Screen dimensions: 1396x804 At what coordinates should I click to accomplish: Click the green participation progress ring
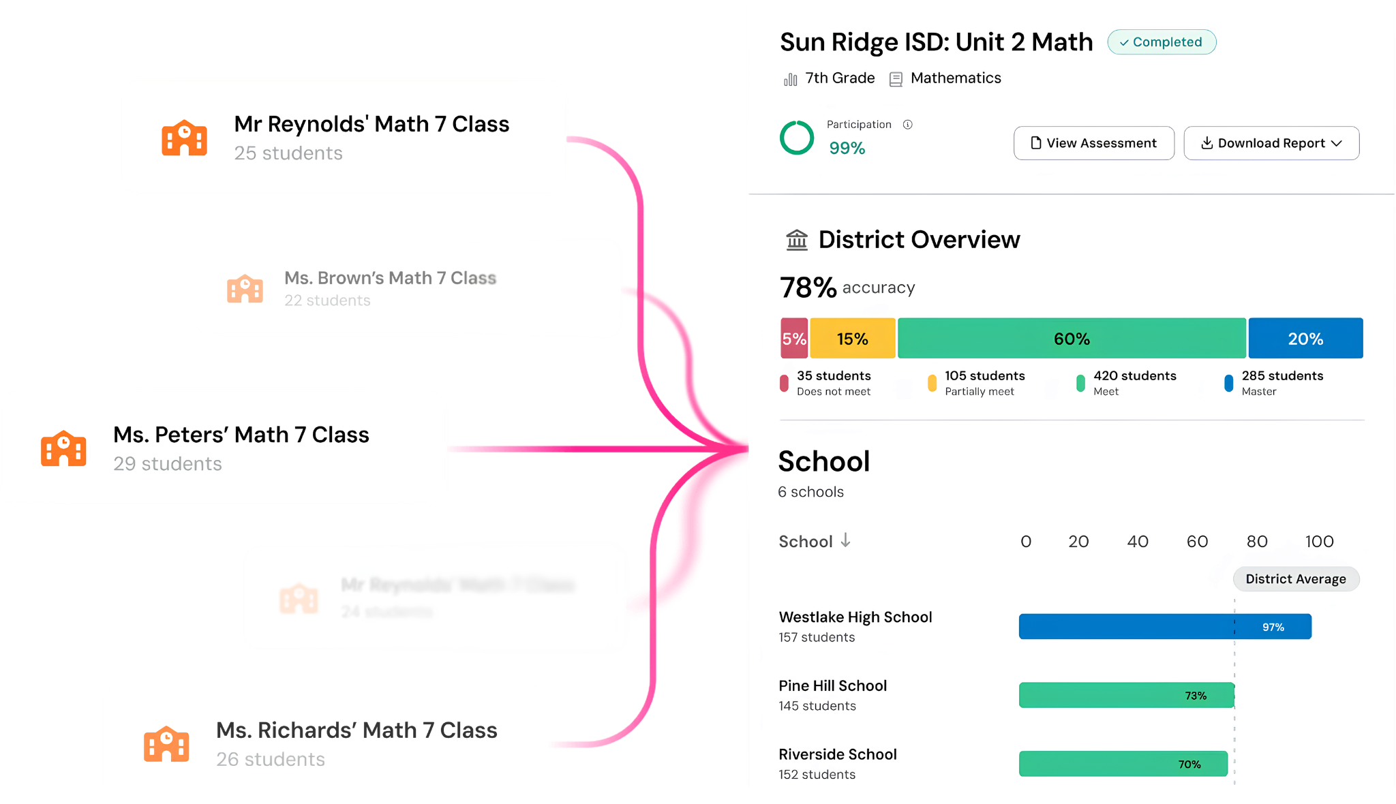[797, 138]
